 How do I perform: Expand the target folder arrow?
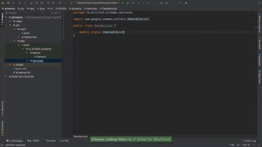tap(10, 65)
